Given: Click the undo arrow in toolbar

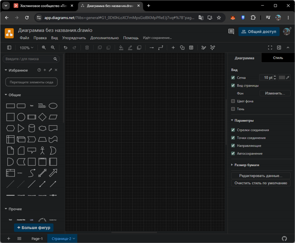Looking at the screenshot, I should [65, 48].
